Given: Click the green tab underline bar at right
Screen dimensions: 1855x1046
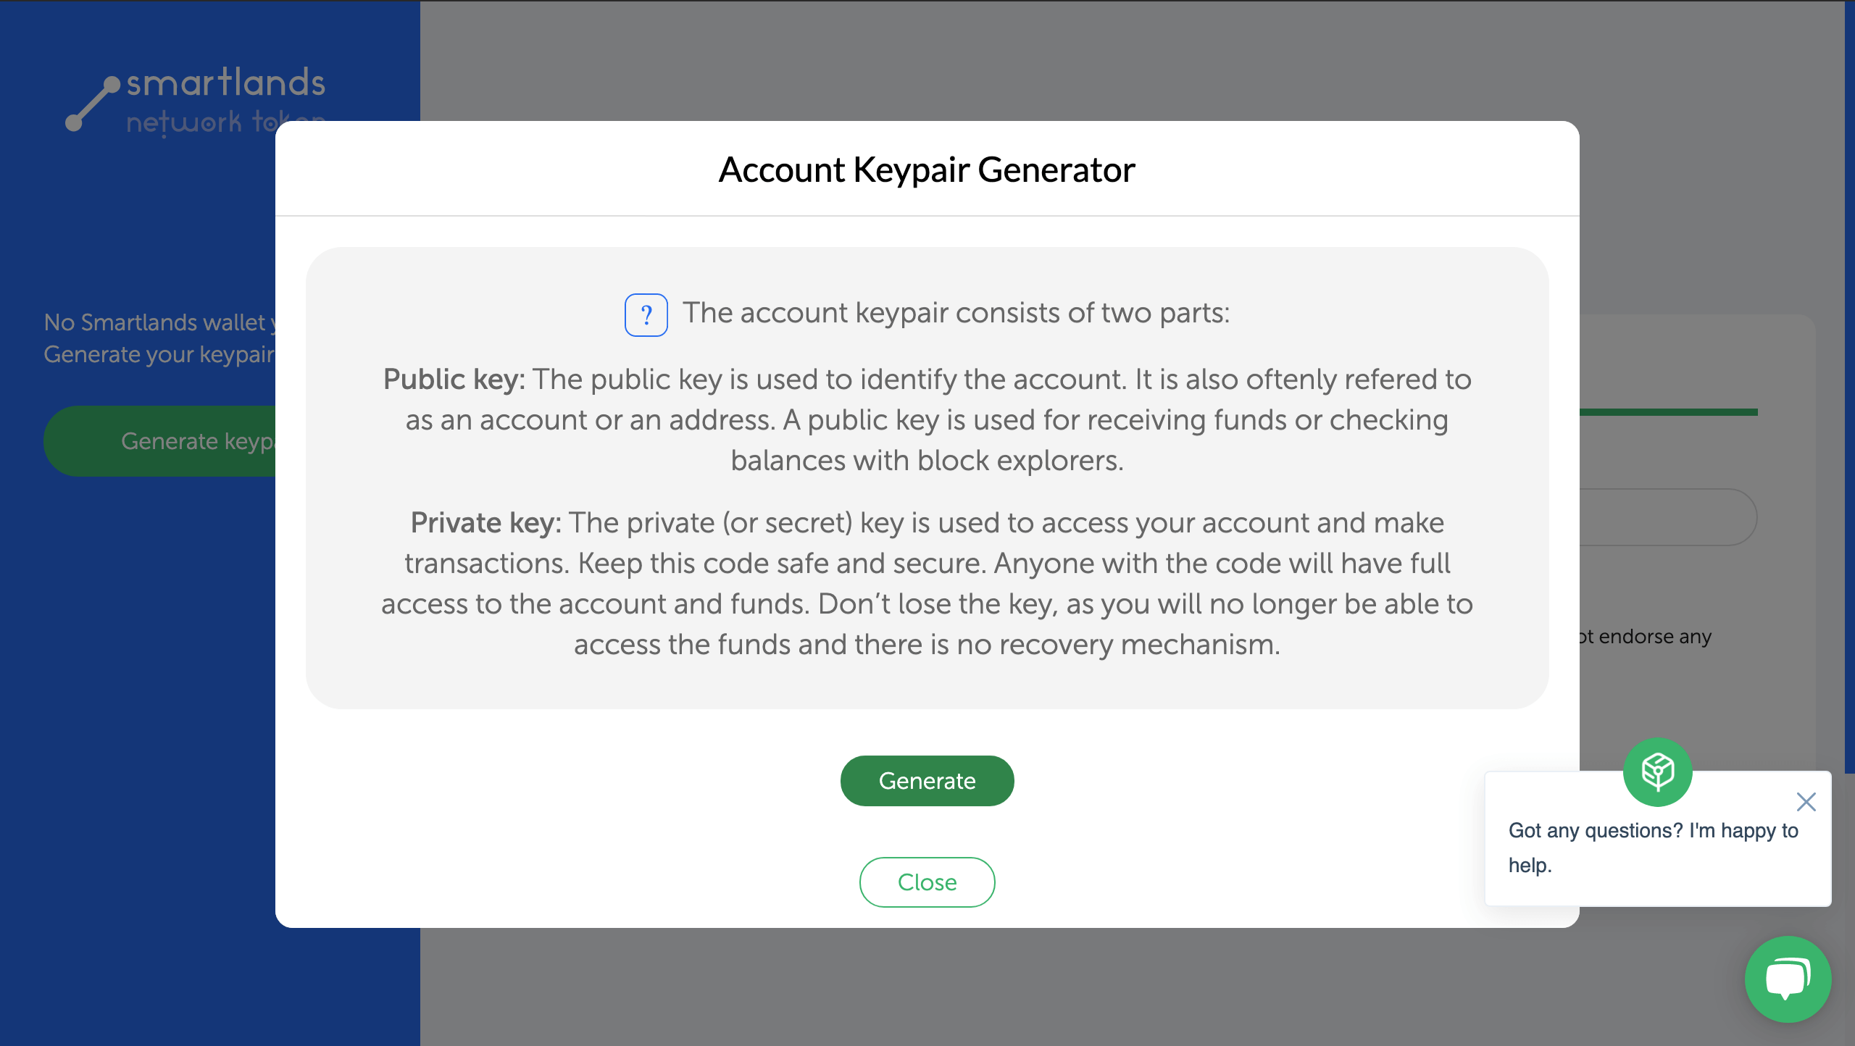Looking at the screenshot, I should (1668, 412).
